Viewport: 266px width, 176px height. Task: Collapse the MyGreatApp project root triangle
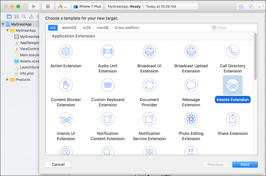click(x=3, y=24)
